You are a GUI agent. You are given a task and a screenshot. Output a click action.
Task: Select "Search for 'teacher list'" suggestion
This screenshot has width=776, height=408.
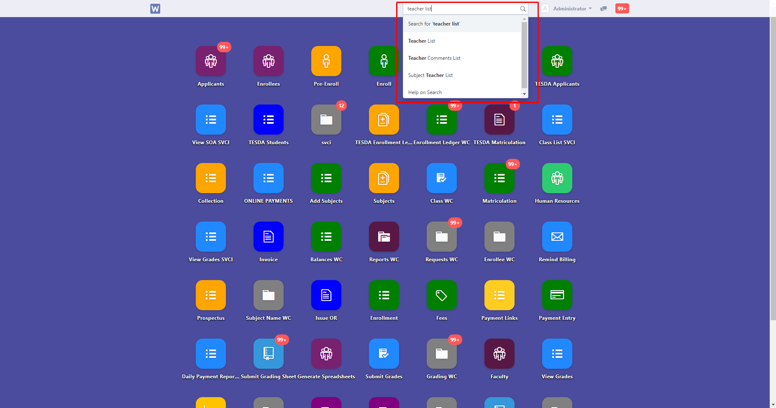(462, 24)
